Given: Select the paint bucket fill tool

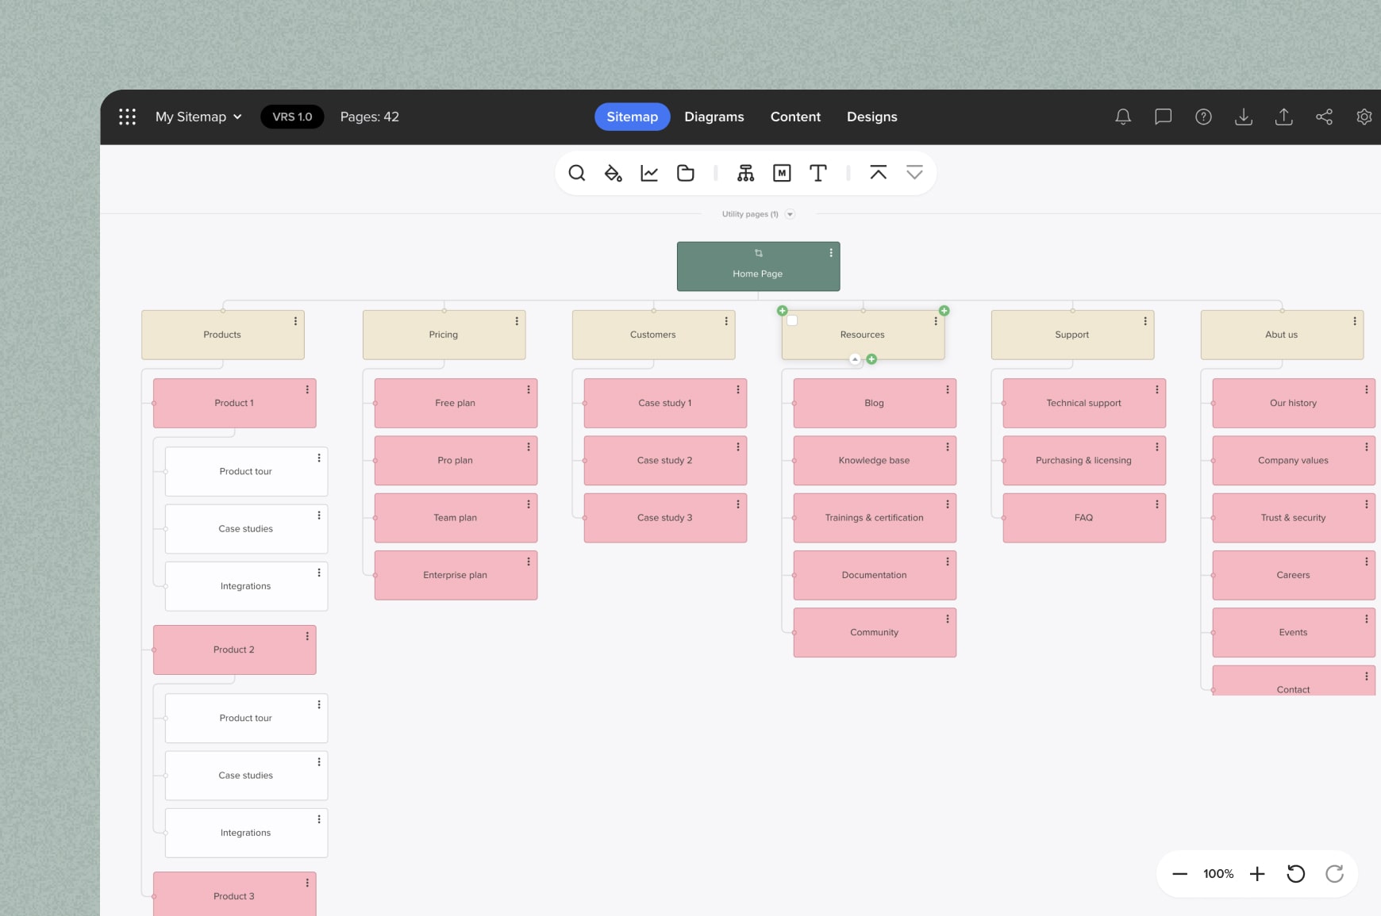Looking at the screenshot, I should coord(613,173).
